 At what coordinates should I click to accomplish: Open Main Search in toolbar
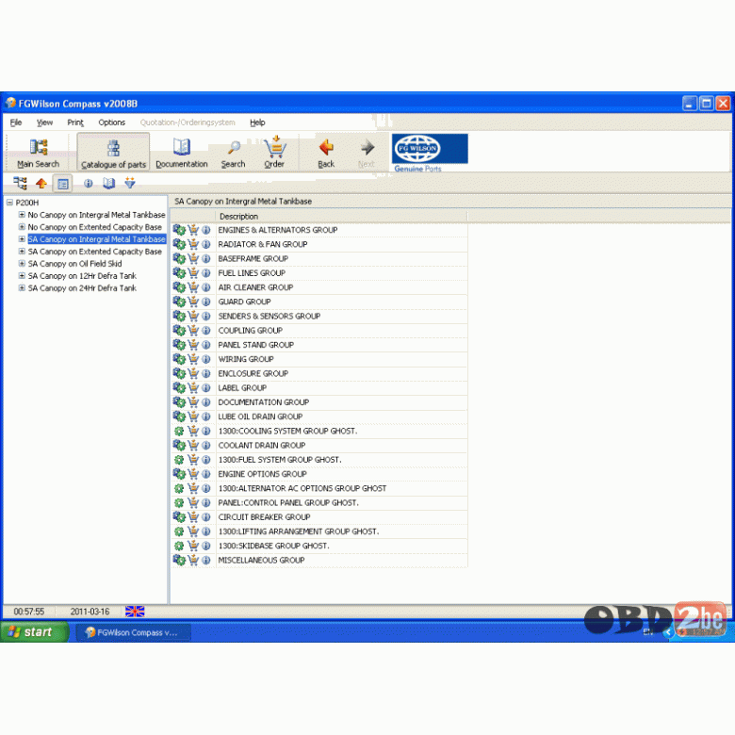[38, 153]
